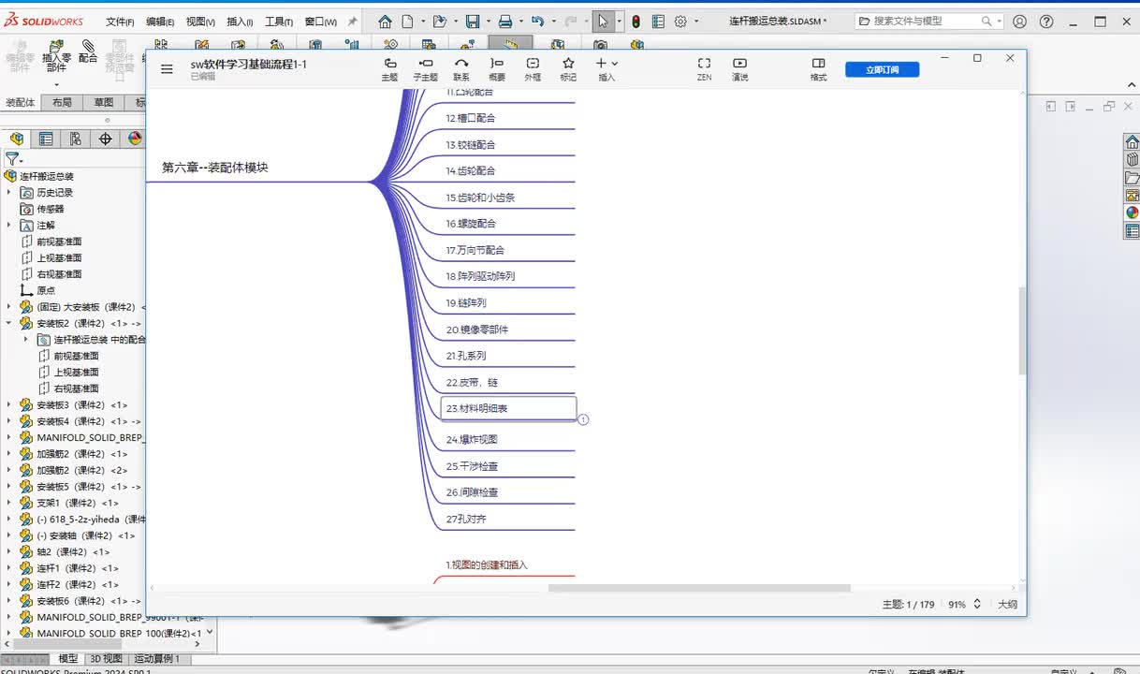The image size is (1140, 674).
Task: Open the 格式 format panel
Action: point(818,69)
